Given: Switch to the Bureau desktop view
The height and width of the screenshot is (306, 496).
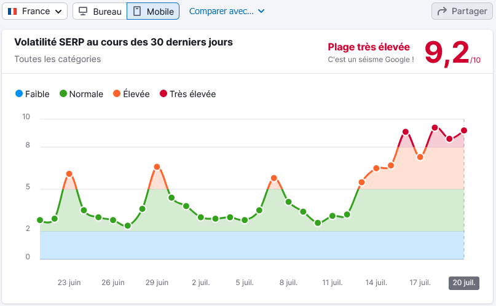Looking at the screenshot, I should point(100,12).
